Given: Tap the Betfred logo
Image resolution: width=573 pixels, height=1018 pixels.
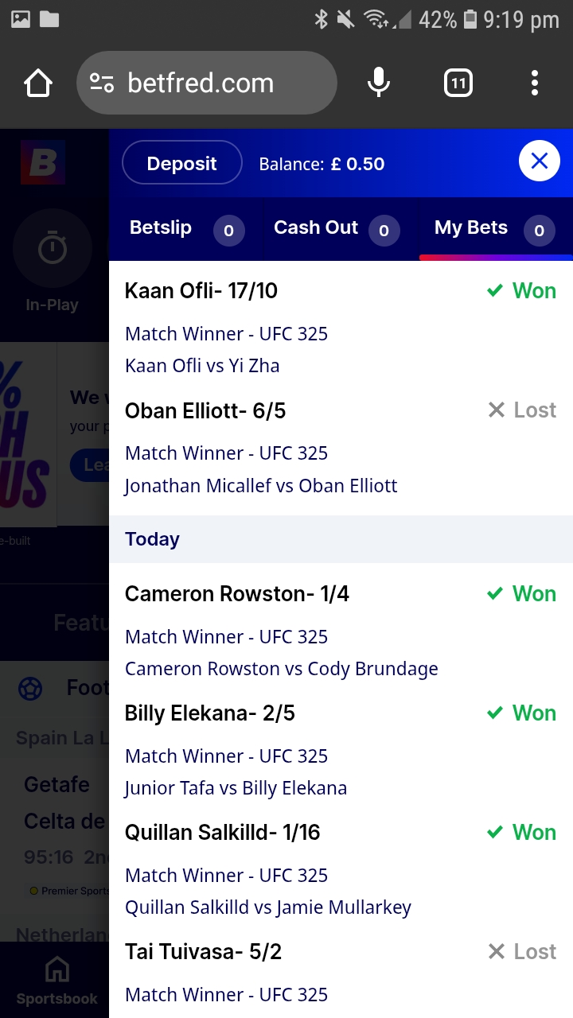Looking at the screenshot, I should (43, 163).
